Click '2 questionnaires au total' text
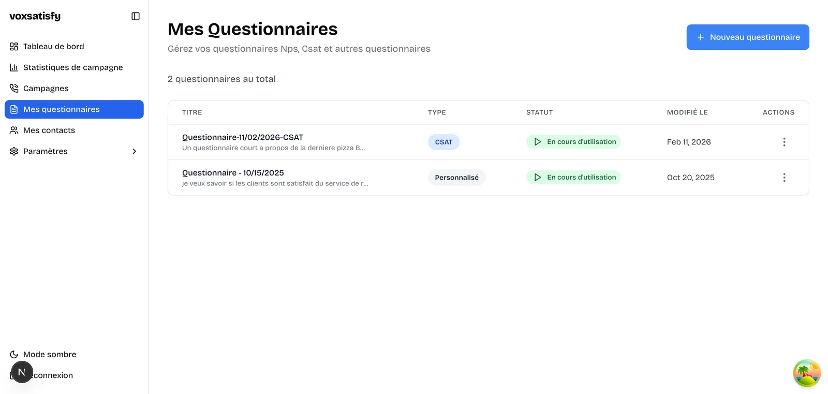Image resolution: width=828 pixels, height=394 pixels. pos(221,79)
